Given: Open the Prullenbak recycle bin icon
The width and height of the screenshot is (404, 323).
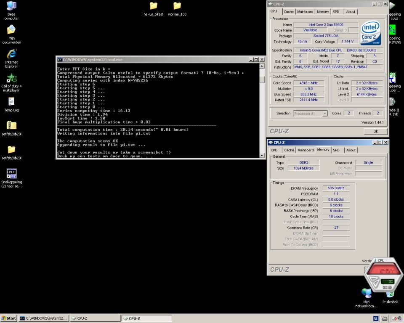Looking at the screenshot, I should click(390, 294).
